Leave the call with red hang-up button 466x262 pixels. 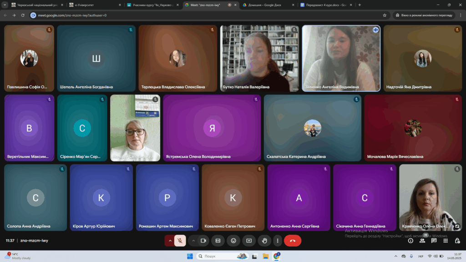[293, 241]
